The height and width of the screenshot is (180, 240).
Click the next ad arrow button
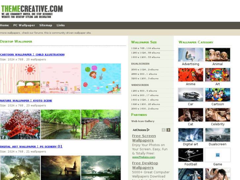pyautogui.click(x=168, y=130)
